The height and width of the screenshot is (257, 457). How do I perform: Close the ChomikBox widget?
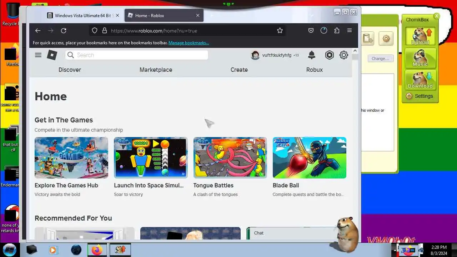pos(436,16)
